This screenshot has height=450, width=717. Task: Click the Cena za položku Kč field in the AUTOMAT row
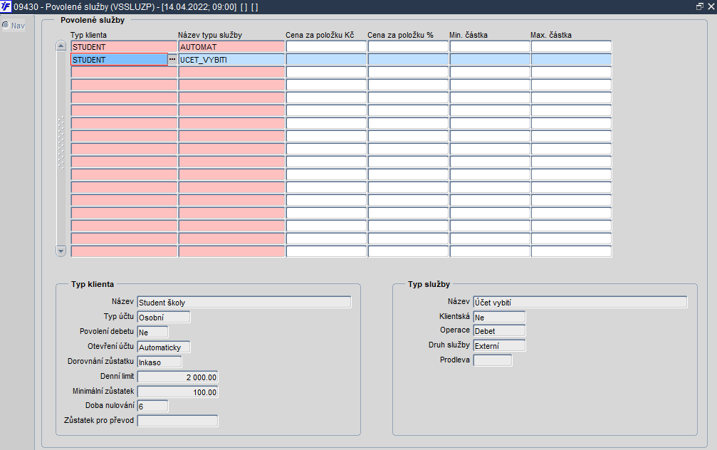326,47
